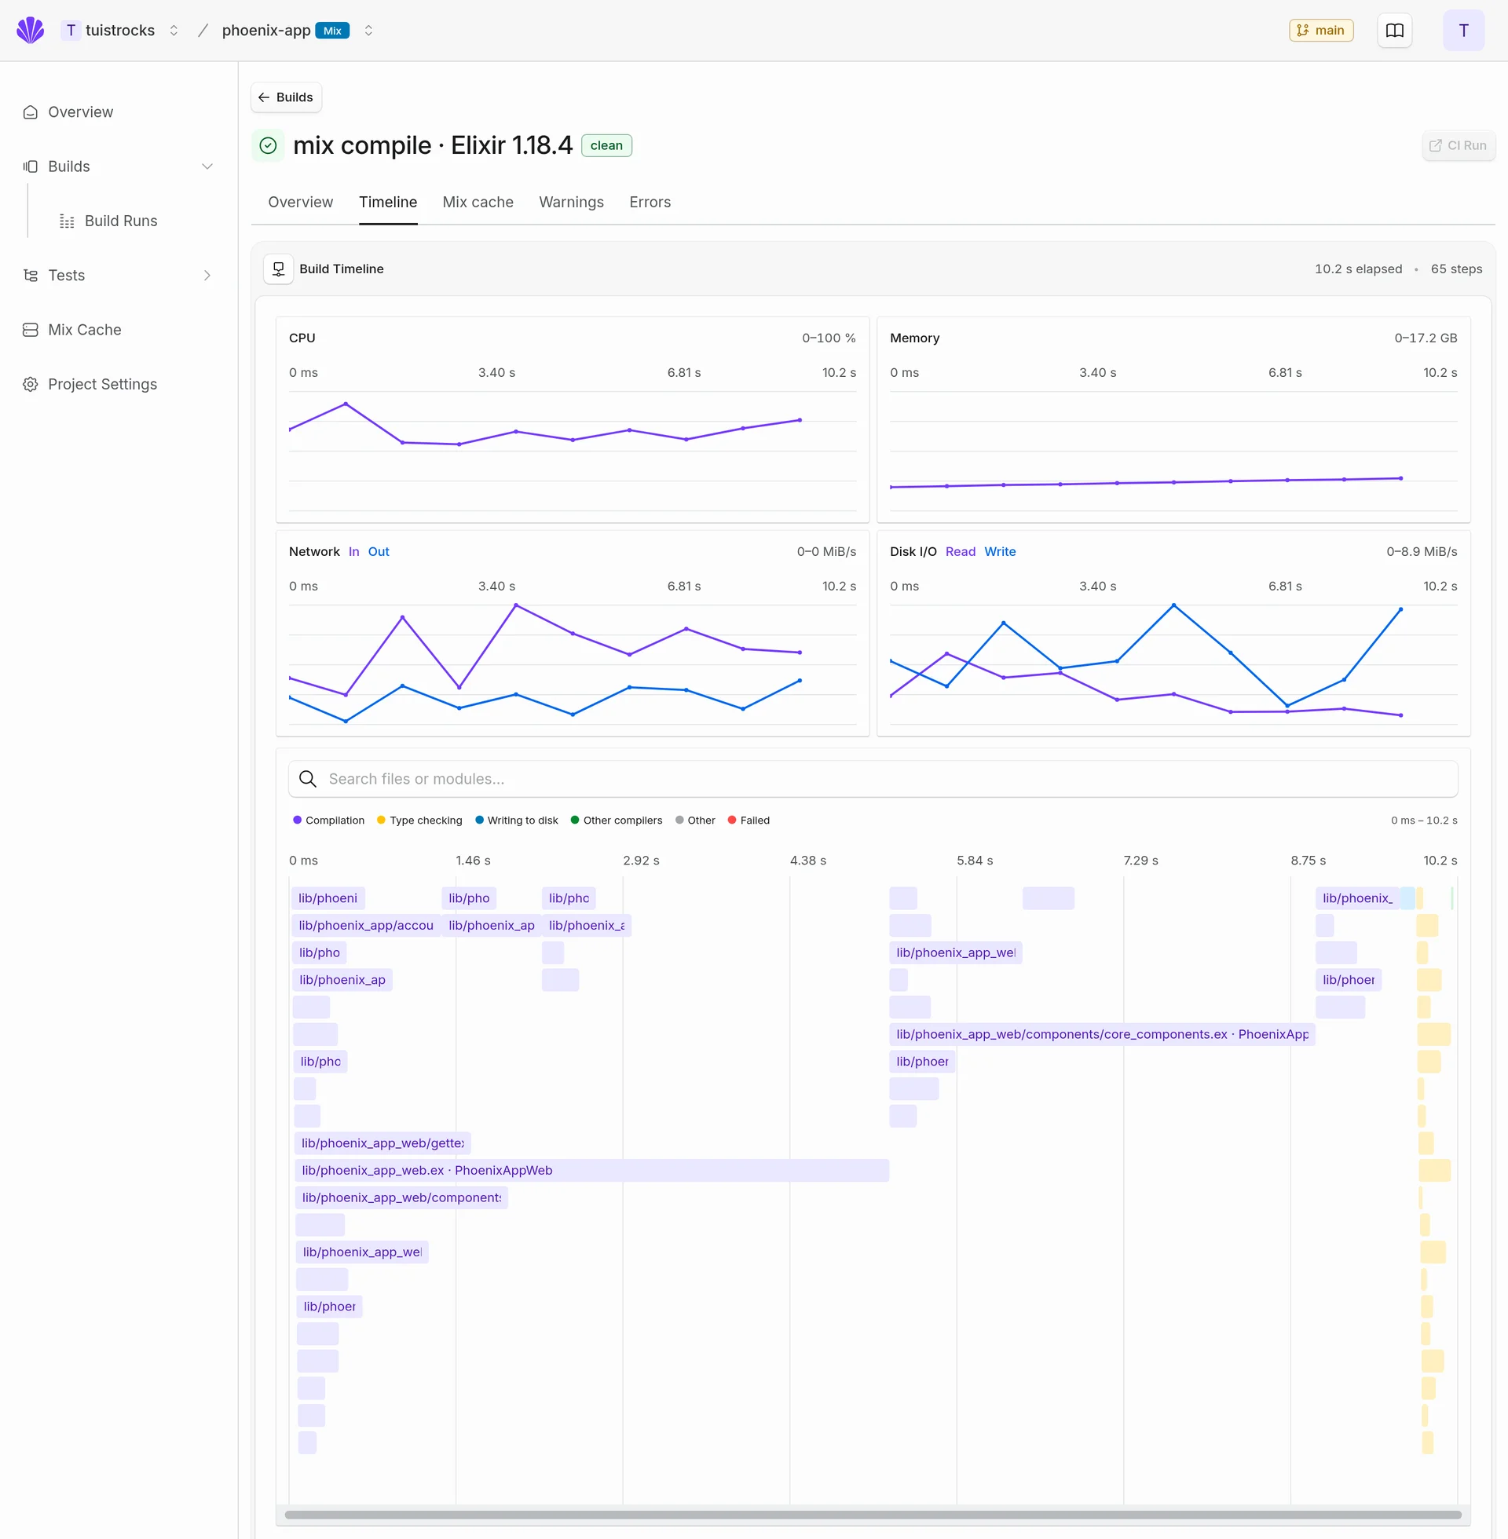1508x1539 pixels.
Task: Open the tuistrocks account switcher
Action: click(x=174, y=30)
